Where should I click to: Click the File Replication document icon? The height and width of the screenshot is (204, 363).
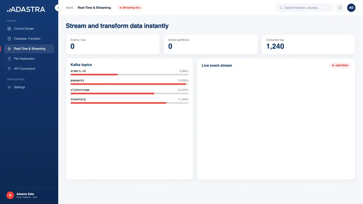9,59
